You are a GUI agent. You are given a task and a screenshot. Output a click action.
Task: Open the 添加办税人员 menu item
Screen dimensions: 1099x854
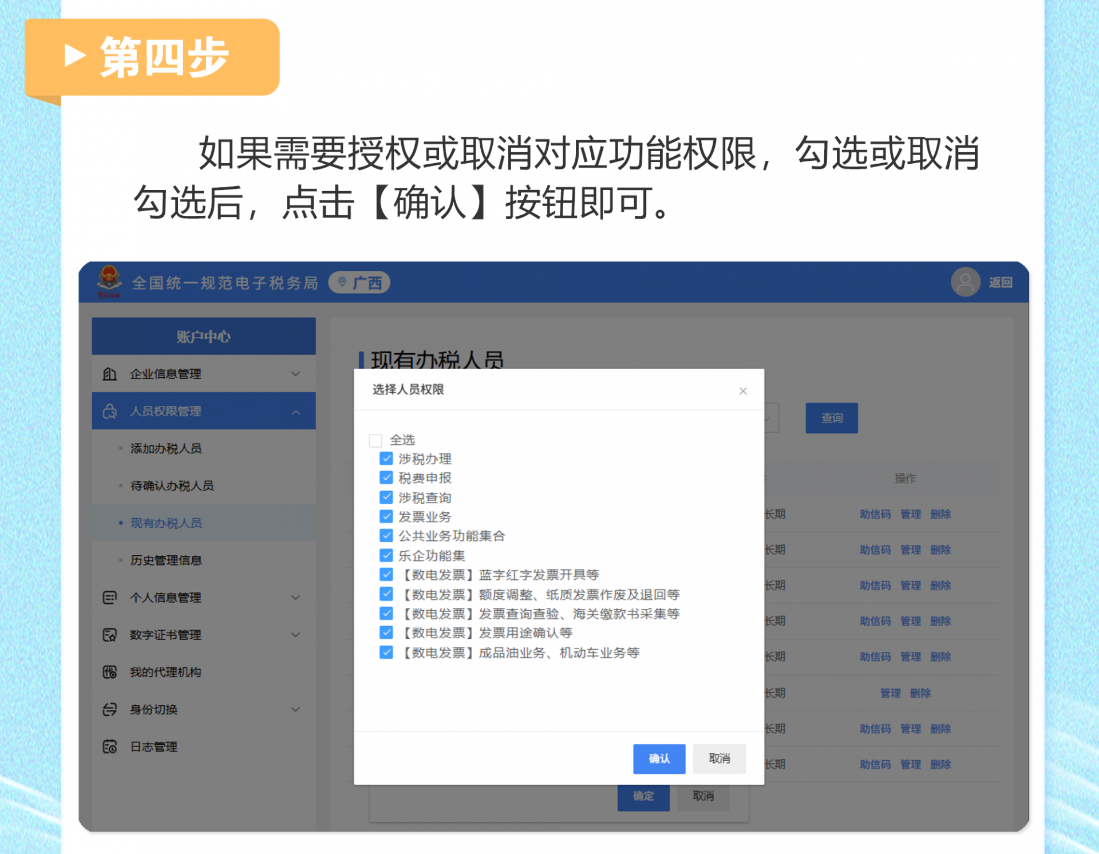point(166,448)
